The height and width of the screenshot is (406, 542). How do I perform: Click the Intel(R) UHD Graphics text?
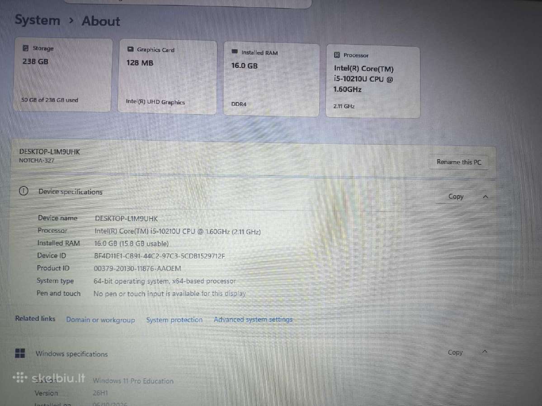(x=155, y=102)
